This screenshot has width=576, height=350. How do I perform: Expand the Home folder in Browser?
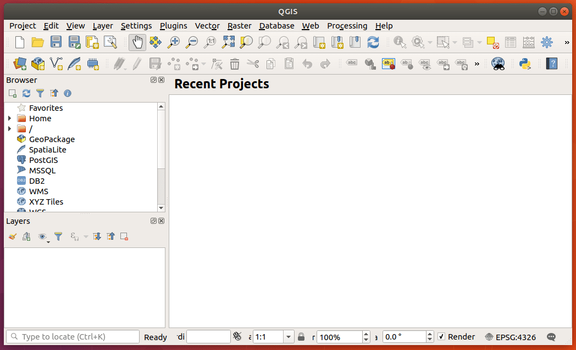click(x=9, y=118)
